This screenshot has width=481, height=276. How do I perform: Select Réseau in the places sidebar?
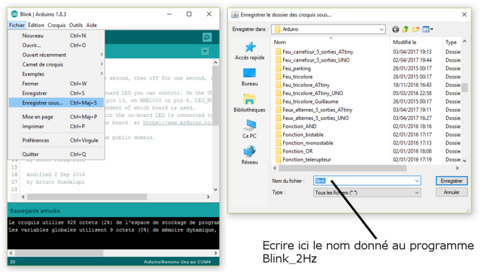point(249,155)
